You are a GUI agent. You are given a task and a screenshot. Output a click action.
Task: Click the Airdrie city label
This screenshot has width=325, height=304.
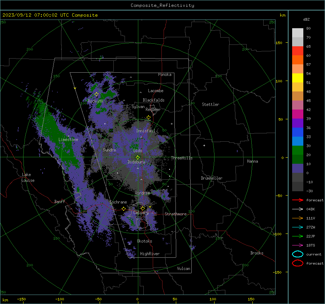(142, 193)
